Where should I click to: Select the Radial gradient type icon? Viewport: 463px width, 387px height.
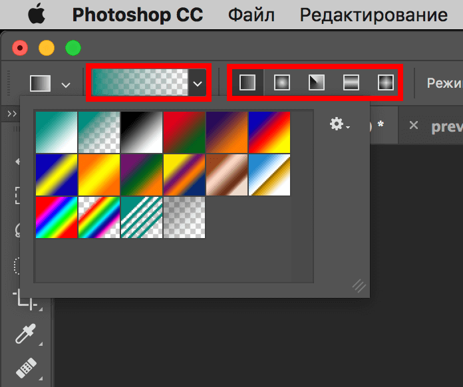coord(282,82)
